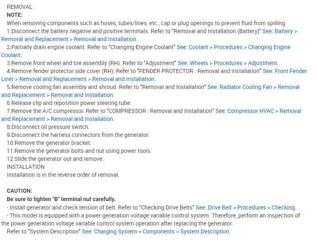Image resolution: width=316 pixels, height=241 pixels.
Task: Click the bold "B" terminal nut warning
Action: click(x=61, y=199)
